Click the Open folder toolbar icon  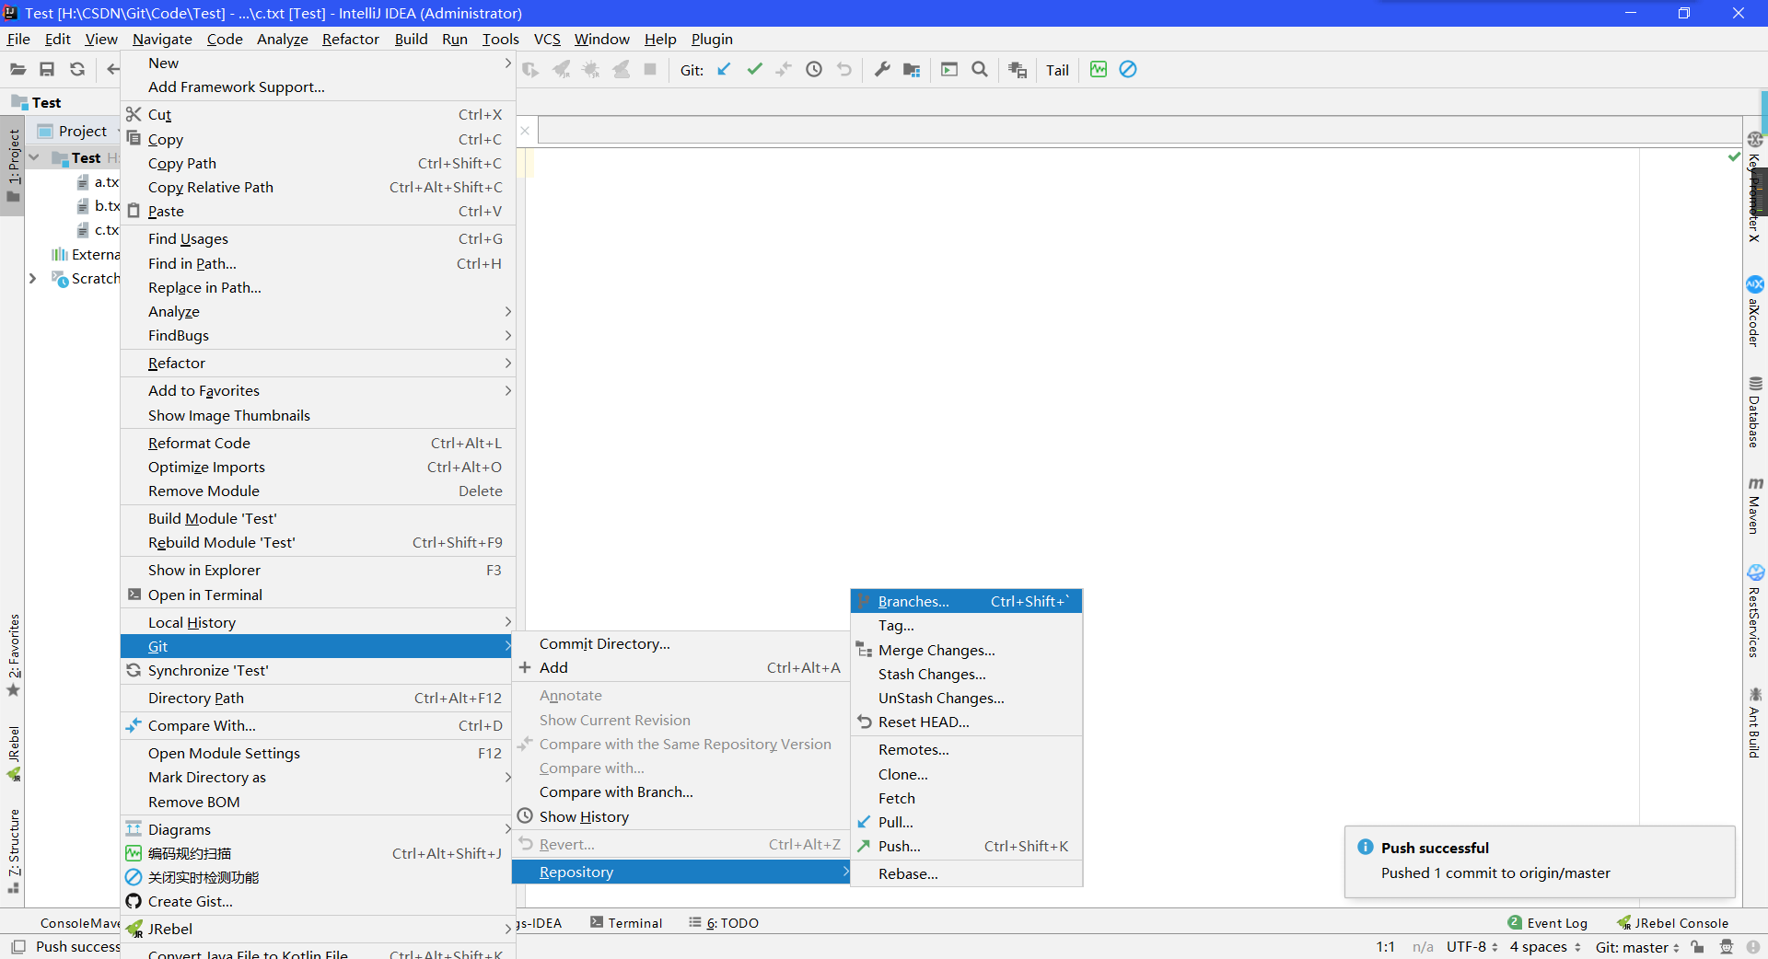coord(17,70)
